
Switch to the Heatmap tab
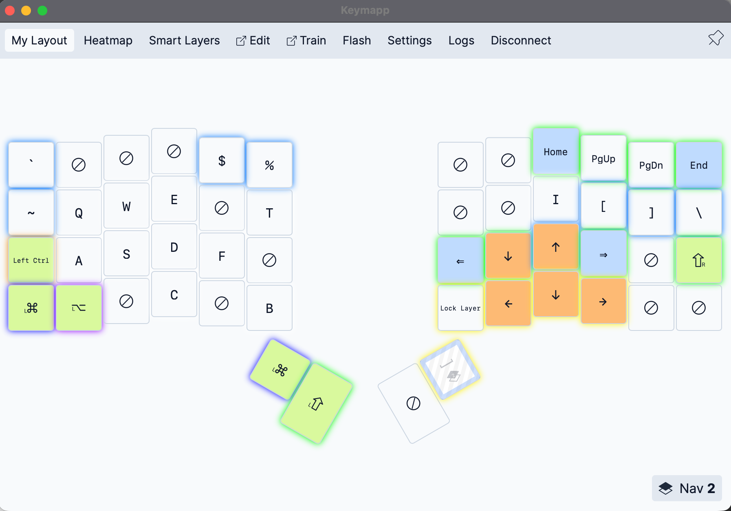click(x=108, y=40)
